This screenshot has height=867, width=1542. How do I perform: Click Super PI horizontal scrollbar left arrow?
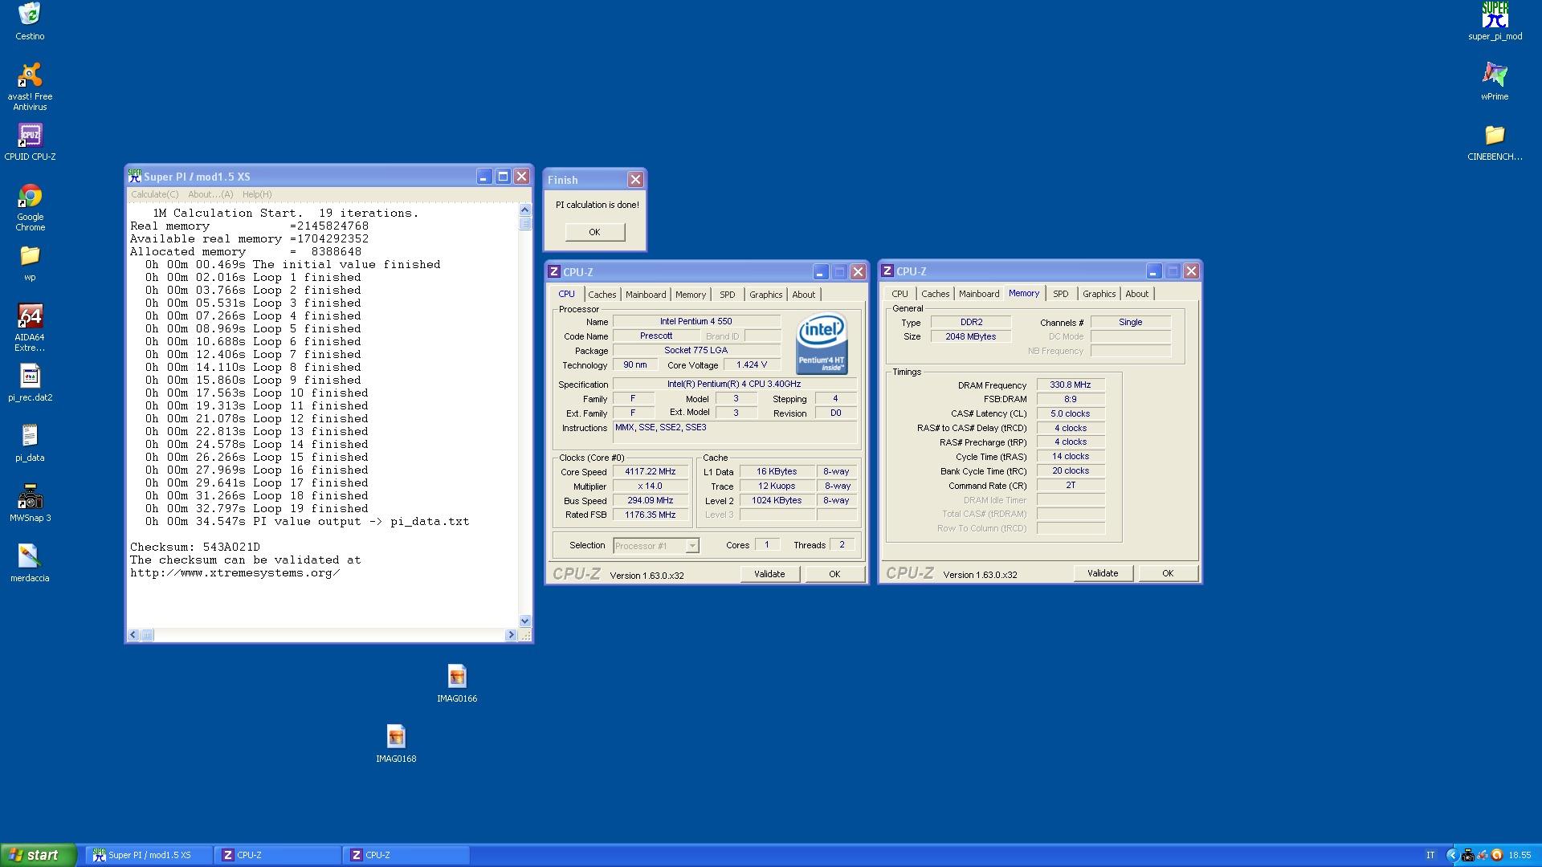(x=134, y=635)
